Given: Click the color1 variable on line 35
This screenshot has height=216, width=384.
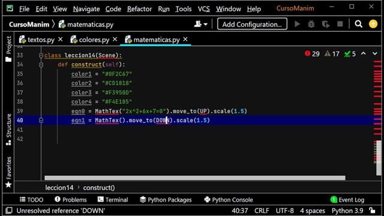Looking at the screenshot, I should 82,74.
